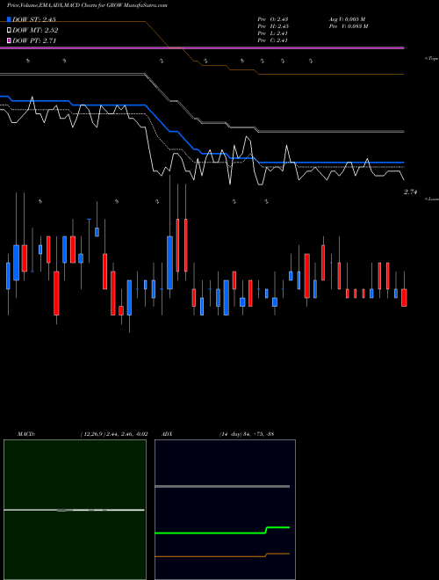Open the dark blue ADX indicator panel

[225, 510]
